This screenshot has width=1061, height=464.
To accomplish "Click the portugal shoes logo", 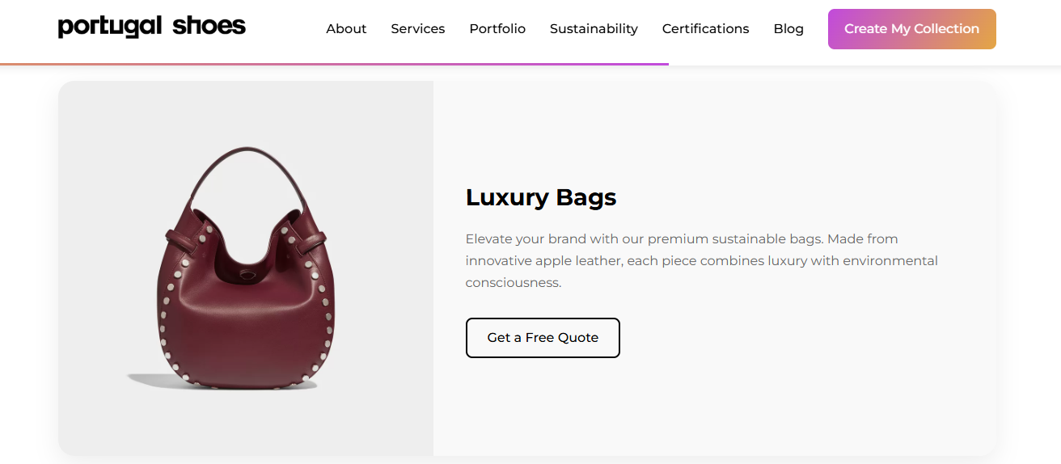I will point(152,27).
